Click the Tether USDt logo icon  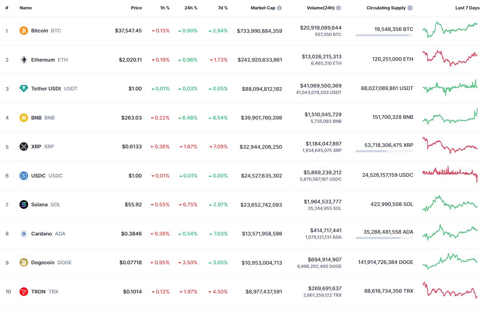[24, 89]
